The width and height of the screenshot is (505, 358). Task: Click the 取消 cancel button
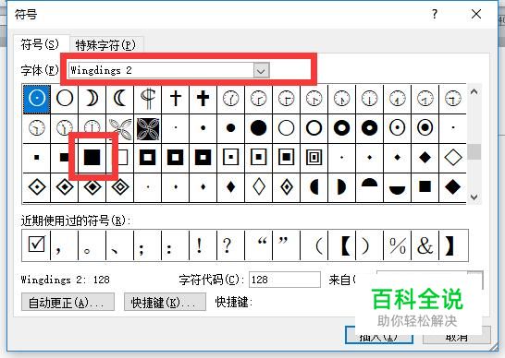pyautogui.click(x=457, y=336)
